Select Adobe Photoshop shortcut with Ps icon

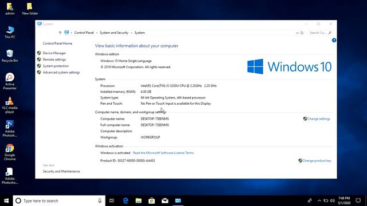click(10, 129)
